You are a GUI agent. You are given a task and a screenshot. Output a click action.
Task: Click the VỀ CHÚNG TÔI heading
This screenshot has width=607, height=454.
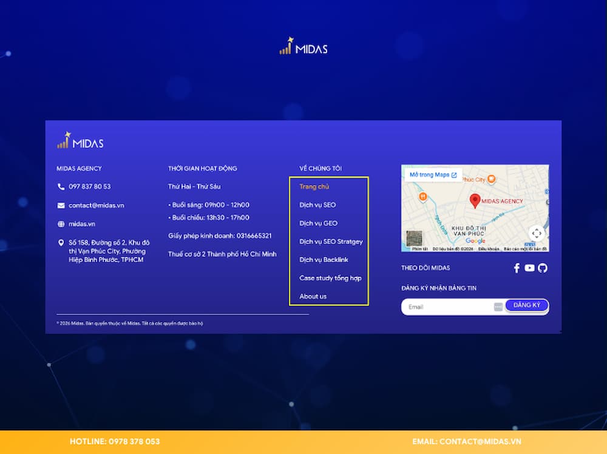pyautogui.click(x=320, y=168)
